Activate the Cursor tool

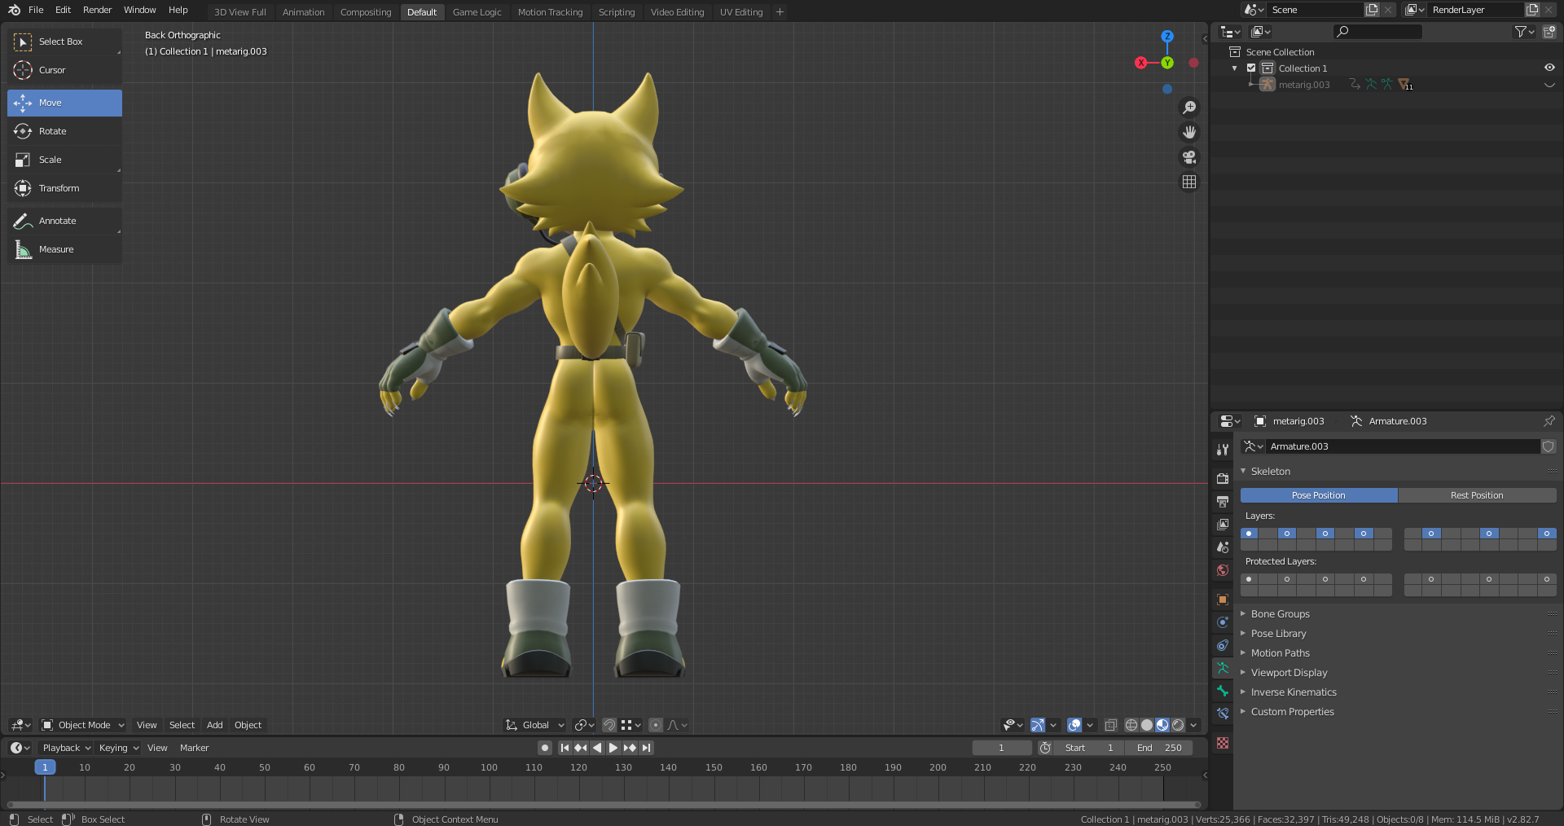click(64, 70)
